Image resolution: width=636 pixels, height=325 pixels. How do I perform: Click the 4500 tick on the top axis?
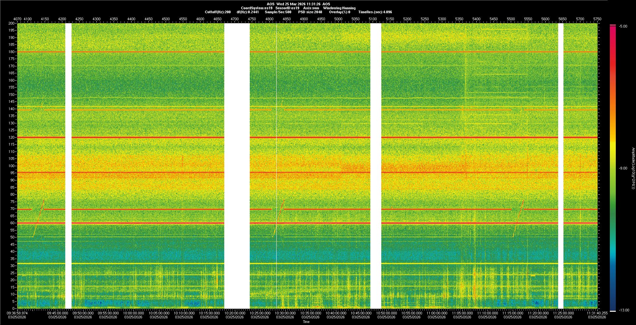pyautogui.click(x=166, y=19)
